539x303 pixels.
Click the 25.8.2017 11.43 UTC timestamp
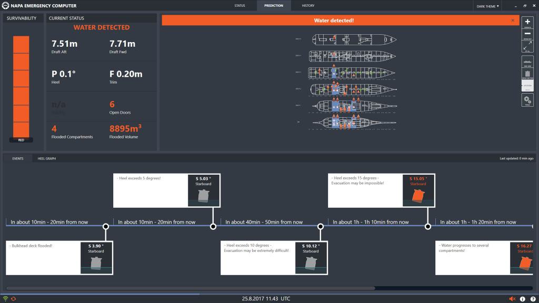[266, 299]
